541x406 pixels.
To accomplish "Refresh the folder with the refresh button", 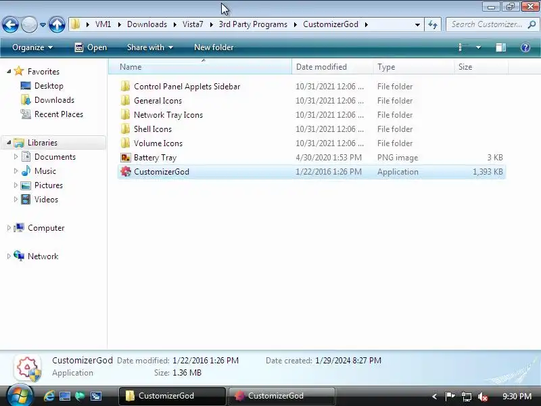I will 433,24.
